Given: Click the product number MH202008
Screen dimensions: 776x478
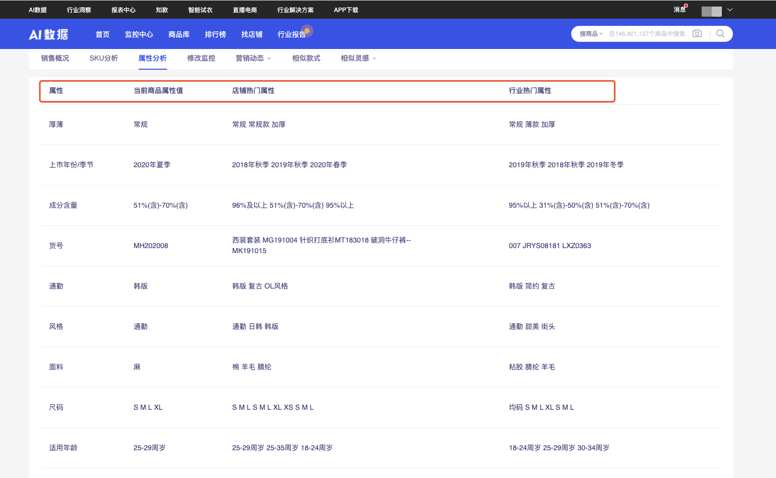Looking at the screenshot, I should coord(151,246).
